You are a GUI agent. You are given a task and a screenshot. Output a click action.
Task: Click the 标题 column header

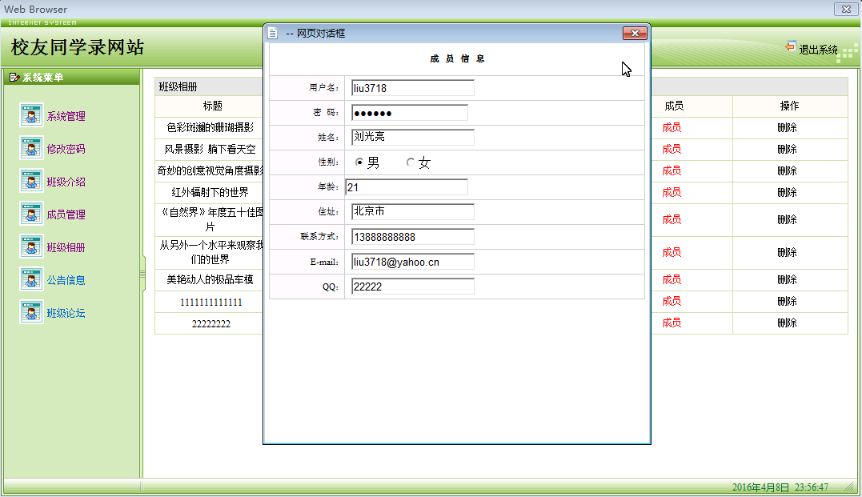click(x=212, y=106)
